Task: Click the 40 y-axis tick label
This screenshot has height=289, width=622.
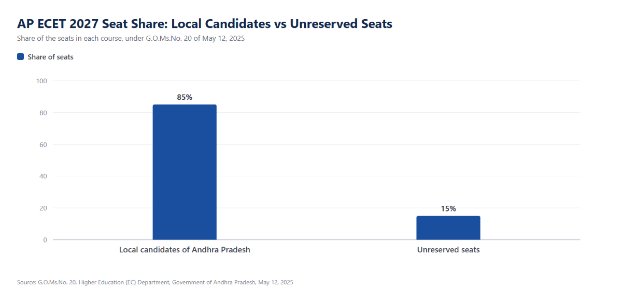Action: pyautogui.click(x=44, y=176)
